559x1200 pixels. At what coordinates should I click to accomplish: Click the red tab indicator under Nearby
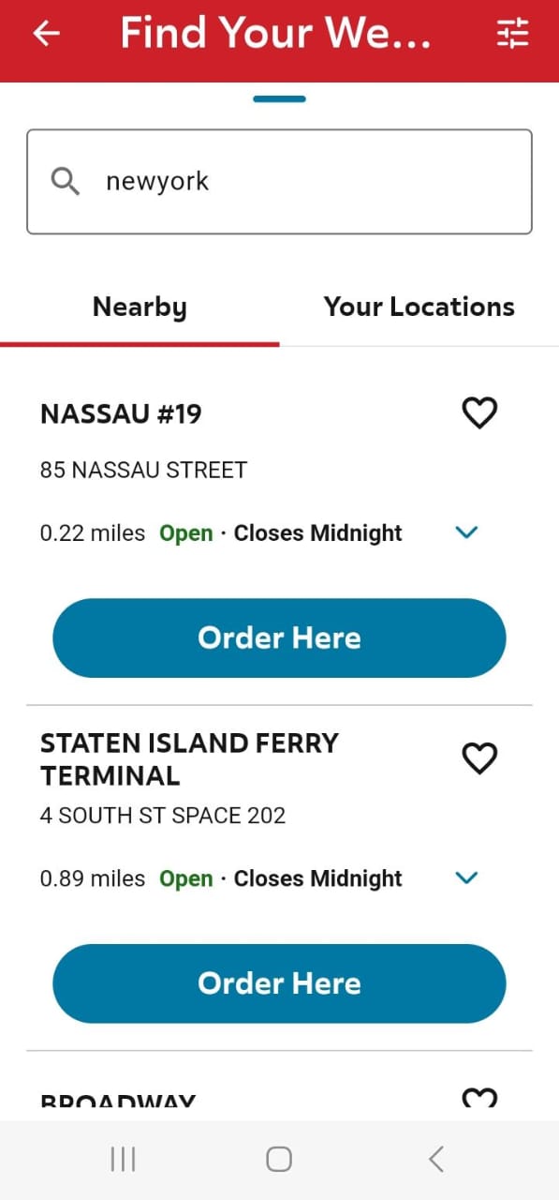[140, 344]
